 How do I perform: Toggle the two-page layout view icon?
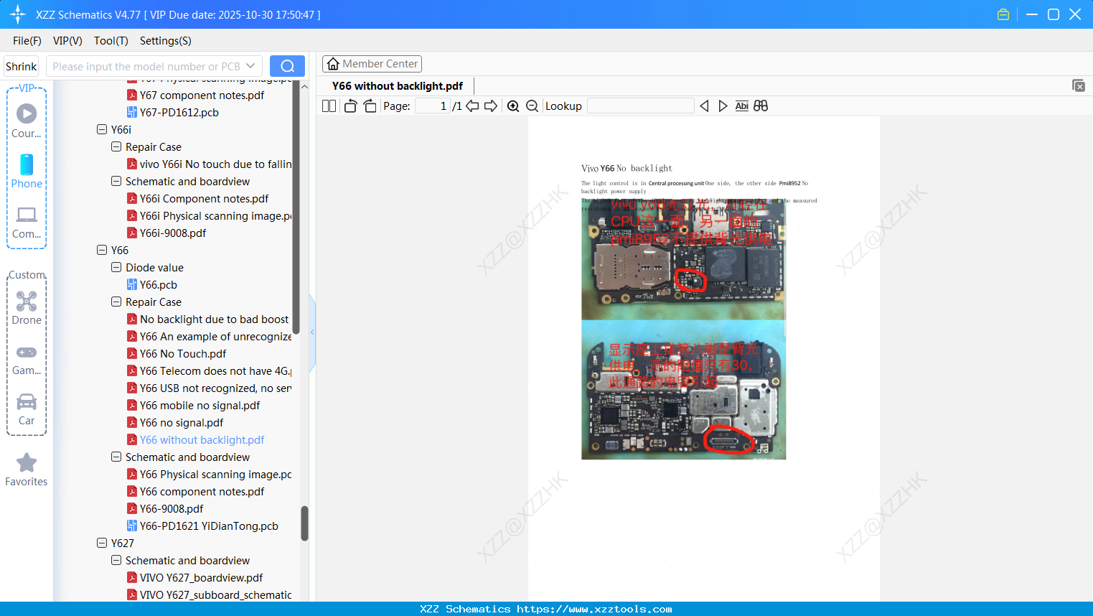pos(329,106)
